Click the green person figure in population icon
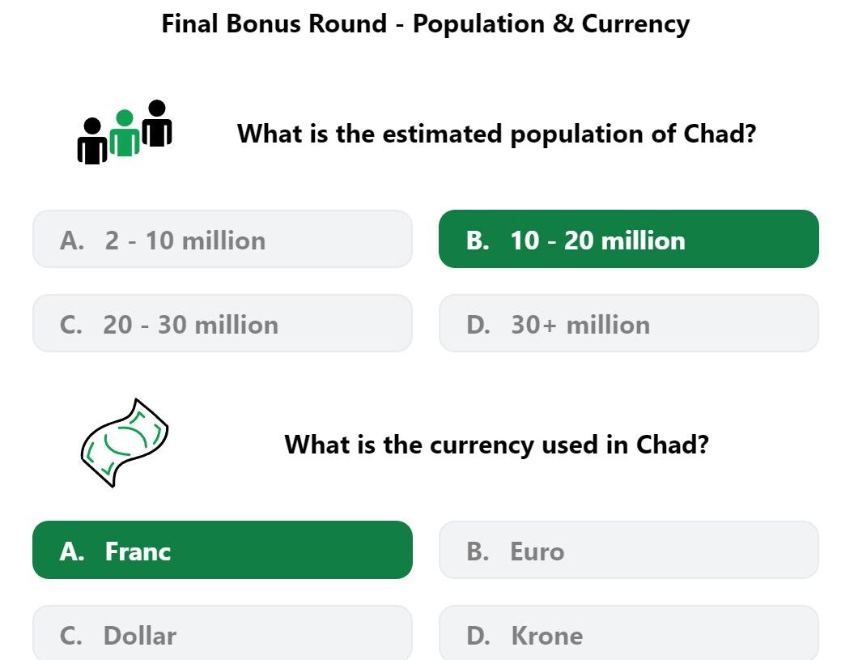858x660 pixels. click(x=125, y=133)
